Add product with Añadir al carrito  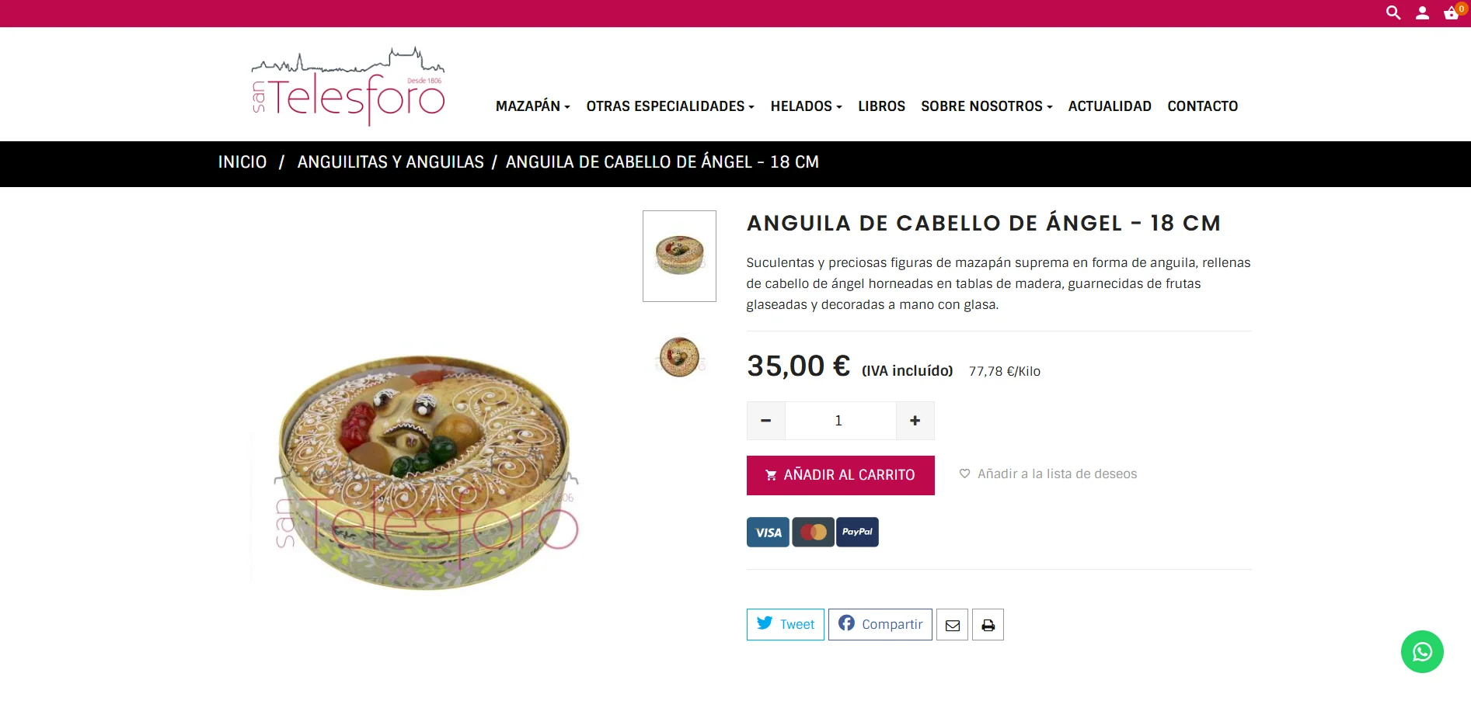tap(841, 475)
